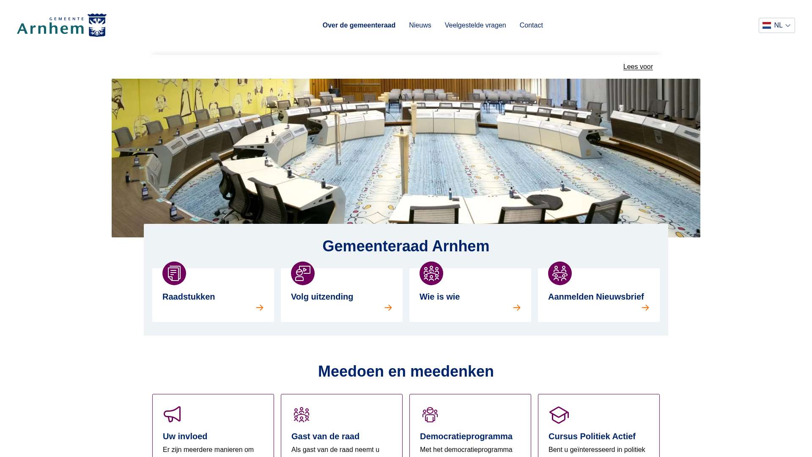This screenshot has width=812, height=457.
Task: Click the Gemeente Arnhem logo
Action: pyautogui.click(x=62, y=25)
